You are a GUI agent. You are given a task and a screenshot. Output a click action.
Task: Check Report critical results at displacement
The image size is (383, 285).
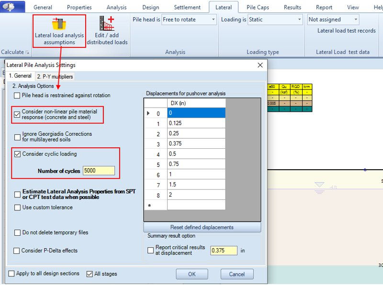coord(150,251)
